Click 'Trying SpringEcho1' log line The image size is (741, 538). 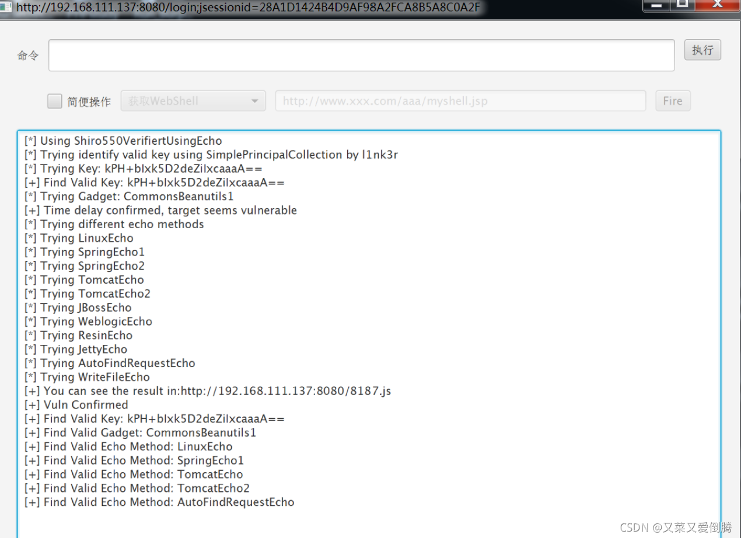click(85, 252)
